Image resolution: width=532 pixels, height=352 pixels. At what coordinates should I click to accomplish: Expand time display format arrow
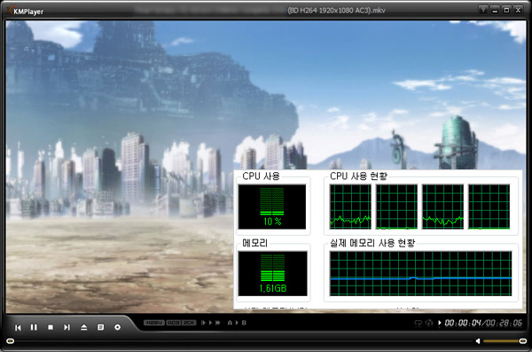click(x=440, y=323)
